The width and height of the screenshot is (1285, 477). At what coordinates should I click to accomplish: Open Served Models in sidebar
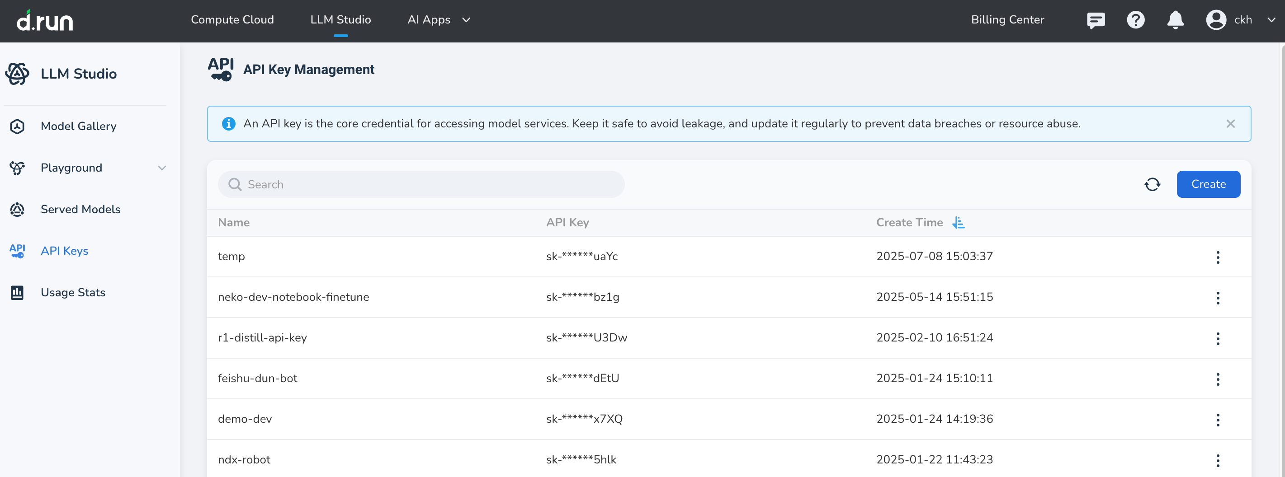[80, 209]
